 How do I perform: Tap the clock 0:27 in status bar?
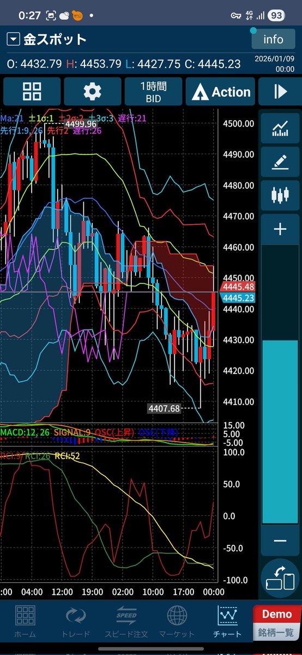[29, 16]
